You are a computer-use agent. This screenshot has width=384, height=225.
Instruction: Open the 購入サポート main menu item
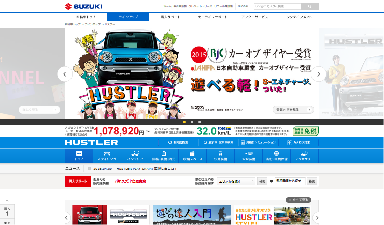170,17
